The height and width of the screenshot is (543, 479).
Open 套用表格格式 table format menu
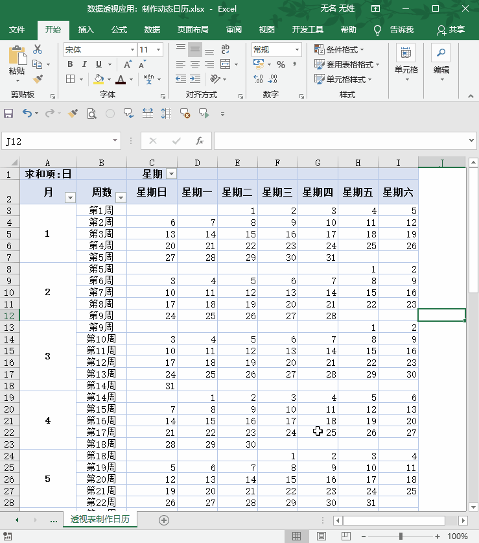click(347, 64)
